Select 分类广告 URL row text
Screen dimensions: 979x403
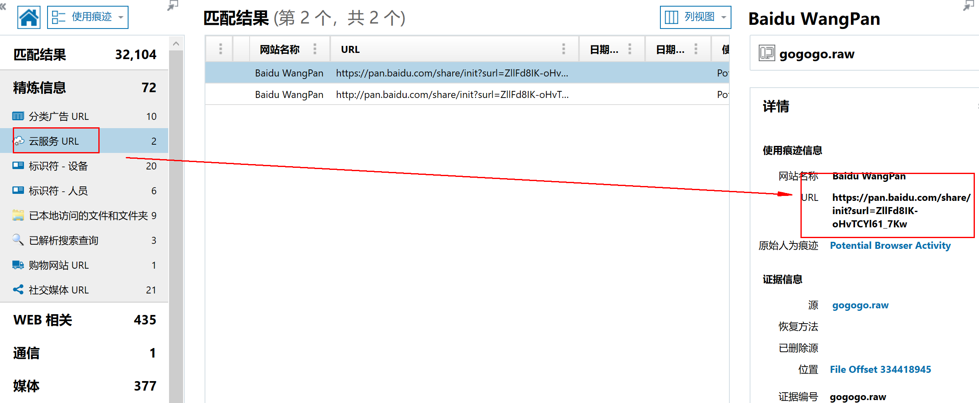[x=59, y=117]
